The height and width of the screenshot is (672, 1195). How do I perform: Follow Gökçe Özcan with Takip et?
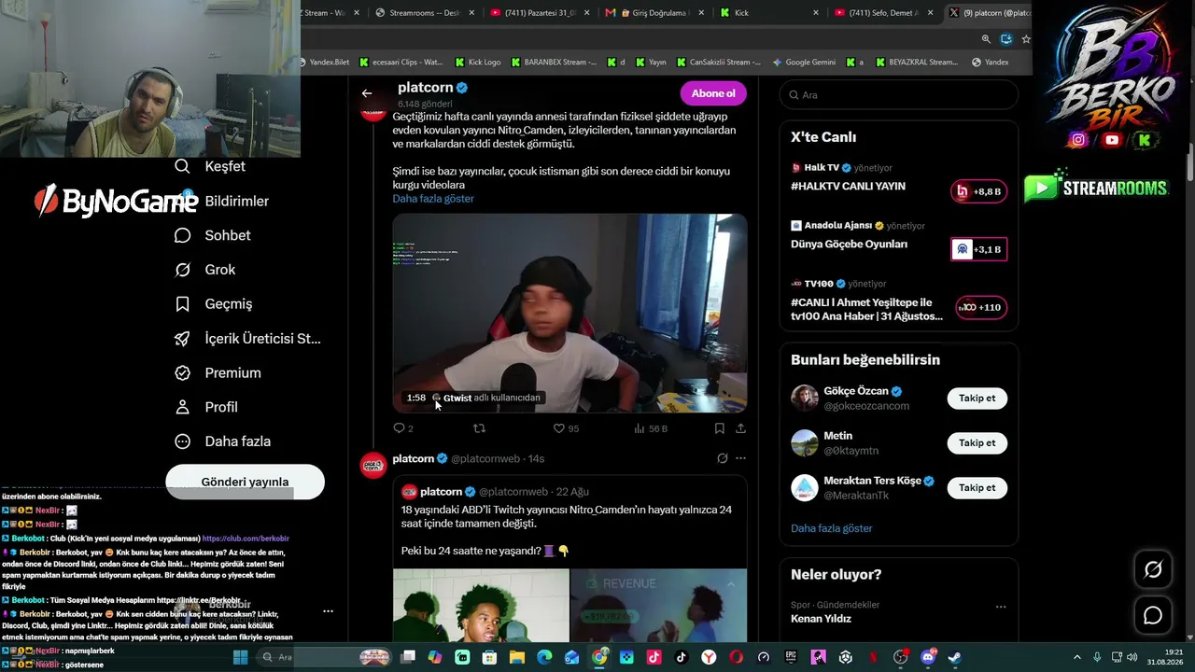977,399
